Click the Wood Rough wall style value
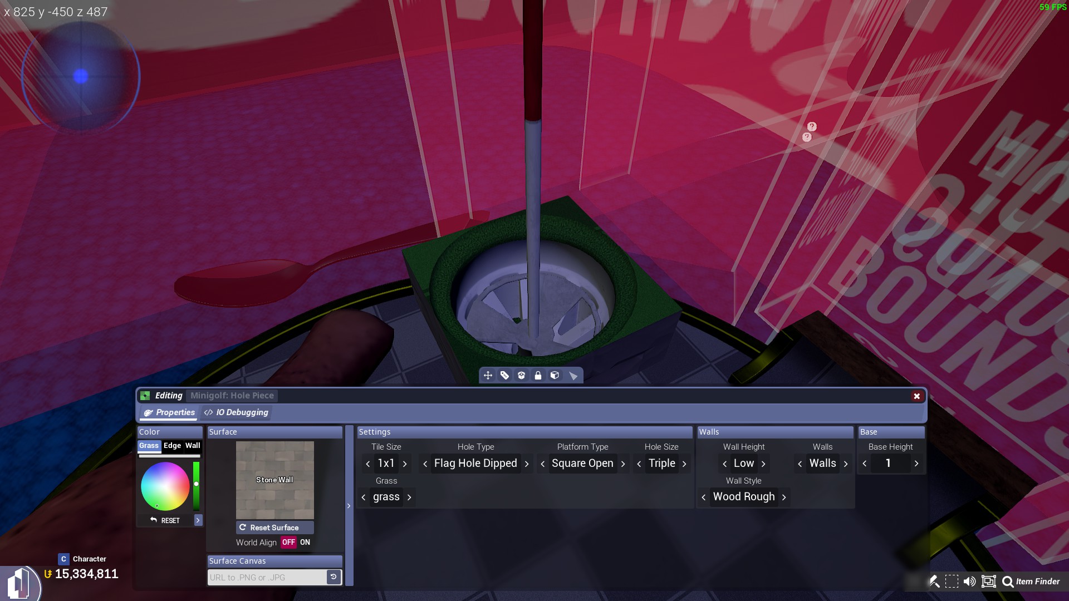Image resolution: width=1069 pixels, height=601 pixels. pos(744,497)
